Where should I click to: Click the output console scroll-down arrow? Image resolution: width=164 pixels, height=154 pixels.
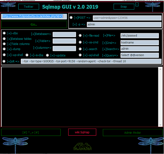(x=160, y=125)
